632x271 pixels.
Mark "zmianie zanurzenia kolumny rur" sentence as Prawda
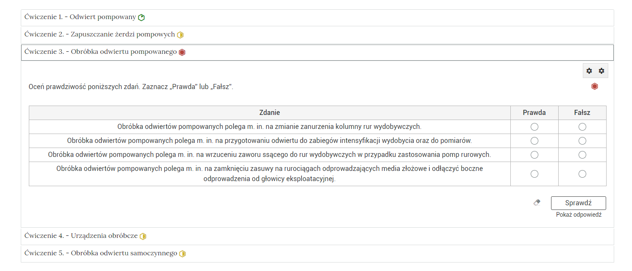534,127
